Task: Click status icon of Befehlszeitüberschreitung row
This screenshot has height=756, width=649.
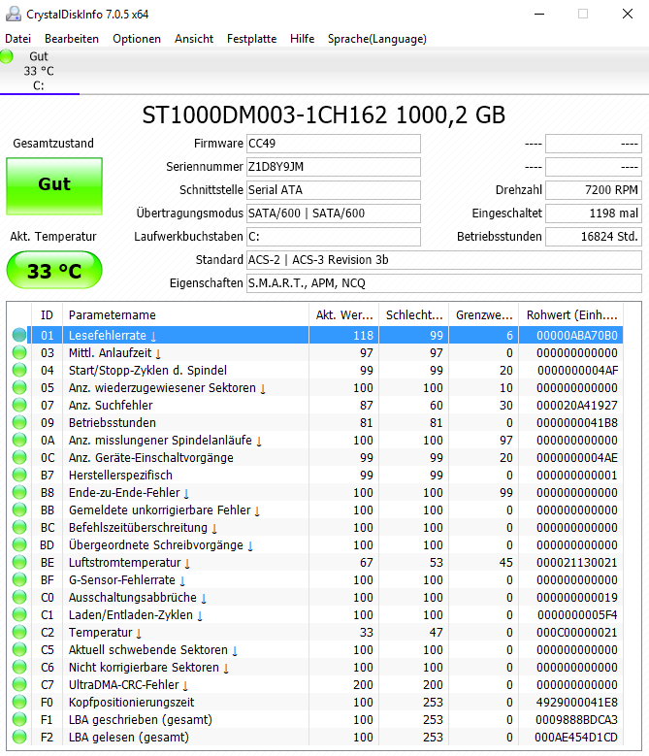Action: pyautogui.click(x=19, y=528)
